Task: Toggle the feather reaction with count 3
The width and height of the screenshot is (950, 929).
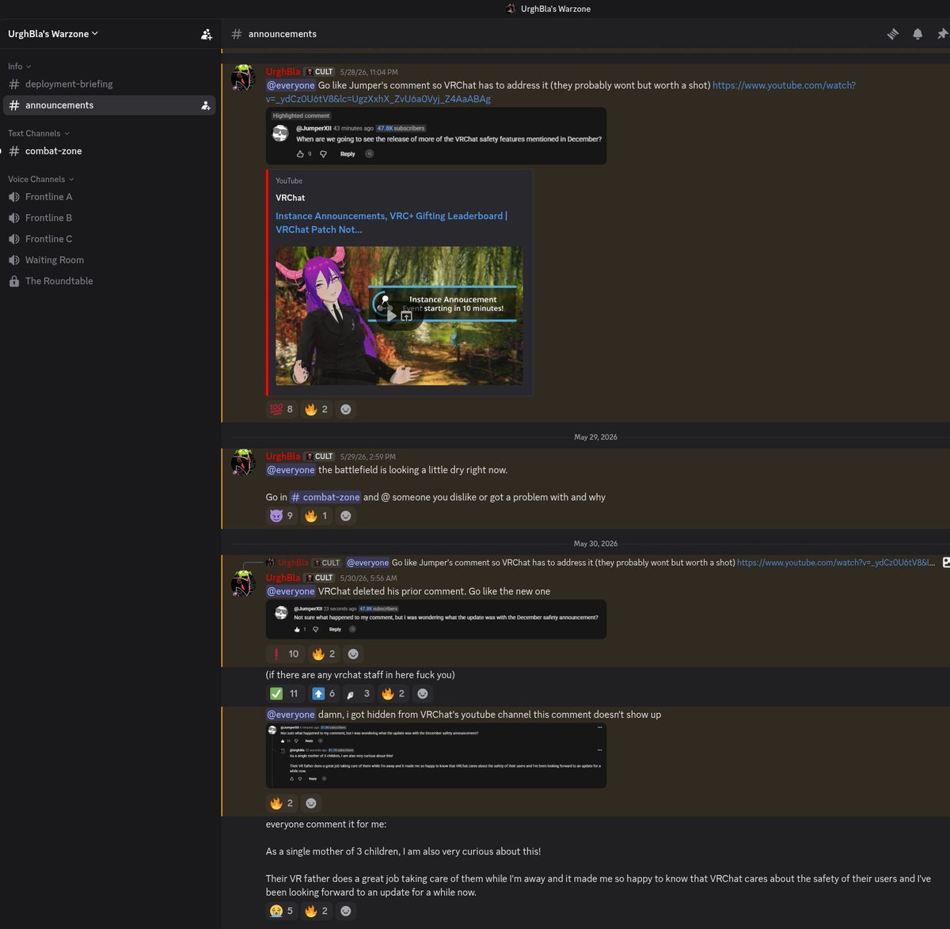Action: click(x=359, y=693)
